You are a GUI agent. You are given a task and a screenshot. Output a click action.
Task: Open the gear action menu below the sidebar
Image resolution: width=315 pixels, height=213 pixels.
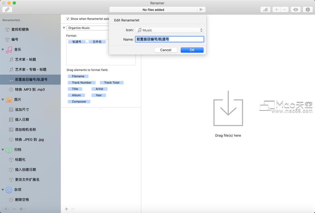(x=21, y=209)
